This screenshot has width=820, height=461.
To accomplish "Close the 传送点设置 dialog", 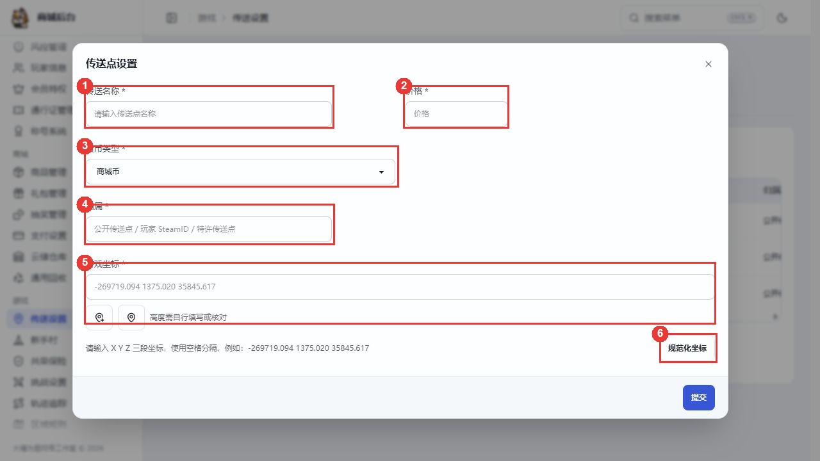I will 709,64.
